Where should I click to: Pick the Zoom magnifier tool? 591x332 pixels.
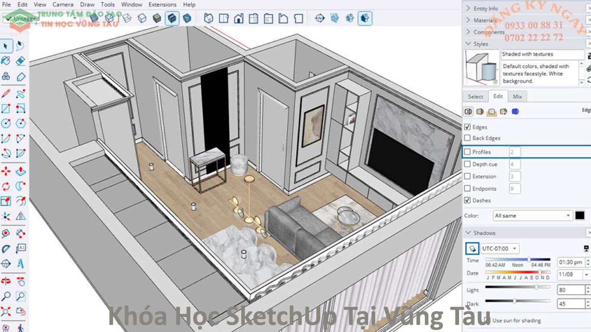click(6, 296)
